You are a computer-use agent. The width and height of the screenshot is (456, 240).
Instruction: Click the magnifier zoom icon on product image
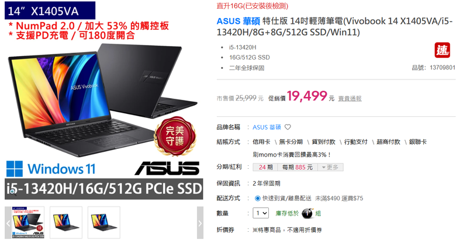13,192
